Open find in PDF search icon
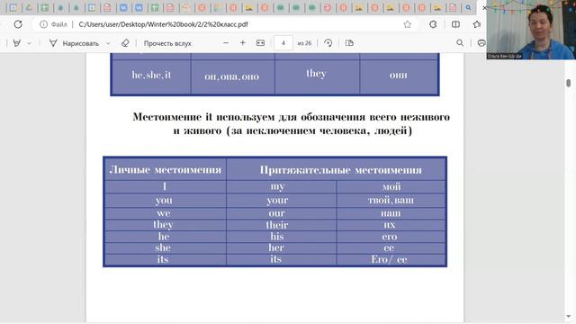This screenshot has width=576, height=324. pyautogui.click(x=460, y=43)
